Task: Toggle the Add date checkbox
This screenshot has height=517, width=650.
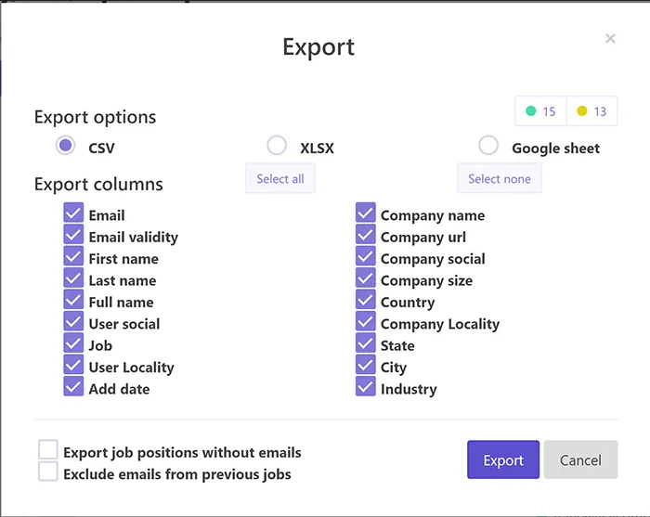Action: click(73, 388)
